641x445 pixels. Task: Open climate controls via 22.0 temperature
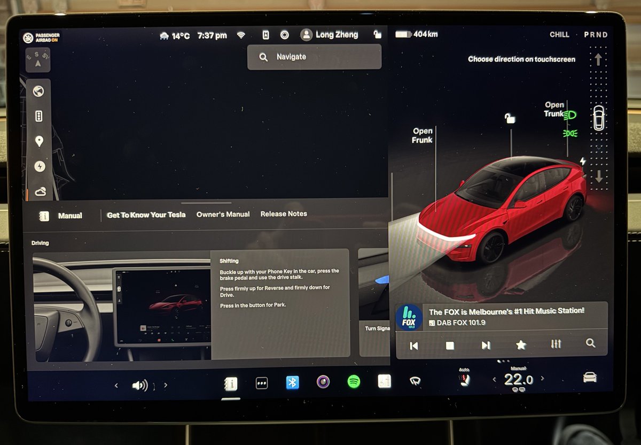(x=519, y=380)
